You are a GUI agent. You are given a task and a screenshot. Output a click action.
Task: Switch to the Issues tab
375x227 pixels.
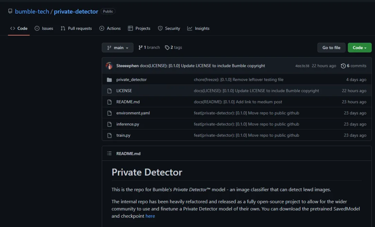tap(44, 28)
